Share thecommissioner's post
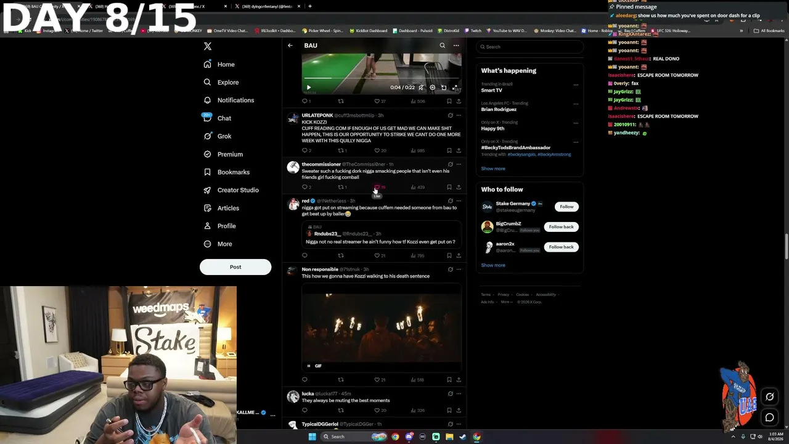Image resolution: width=789 pixels, height=444 pixels. coord(458,187)
